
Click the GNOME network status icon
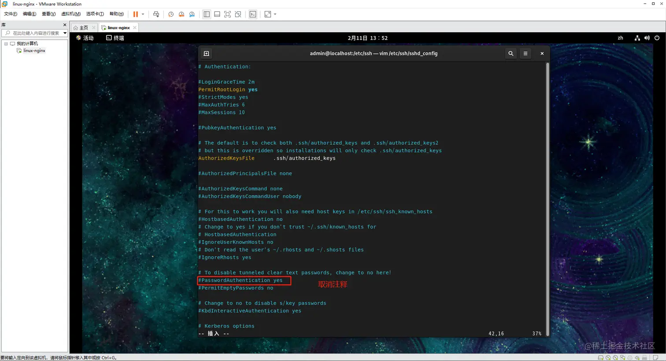pos(637,38)
